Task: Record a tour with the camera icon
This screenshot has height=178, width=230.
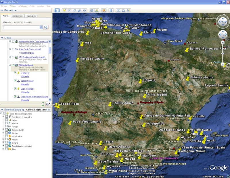Action: [85, 10]
